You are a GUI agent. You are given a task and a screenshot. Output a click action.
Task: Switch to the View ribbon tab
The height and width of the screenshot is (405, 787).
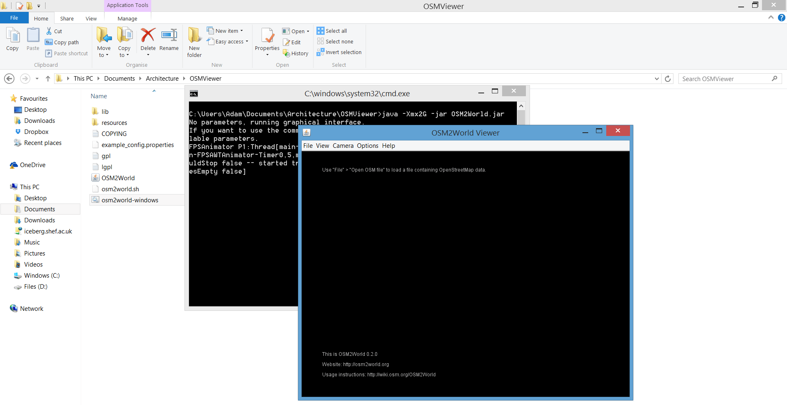[x=91, y=18]
